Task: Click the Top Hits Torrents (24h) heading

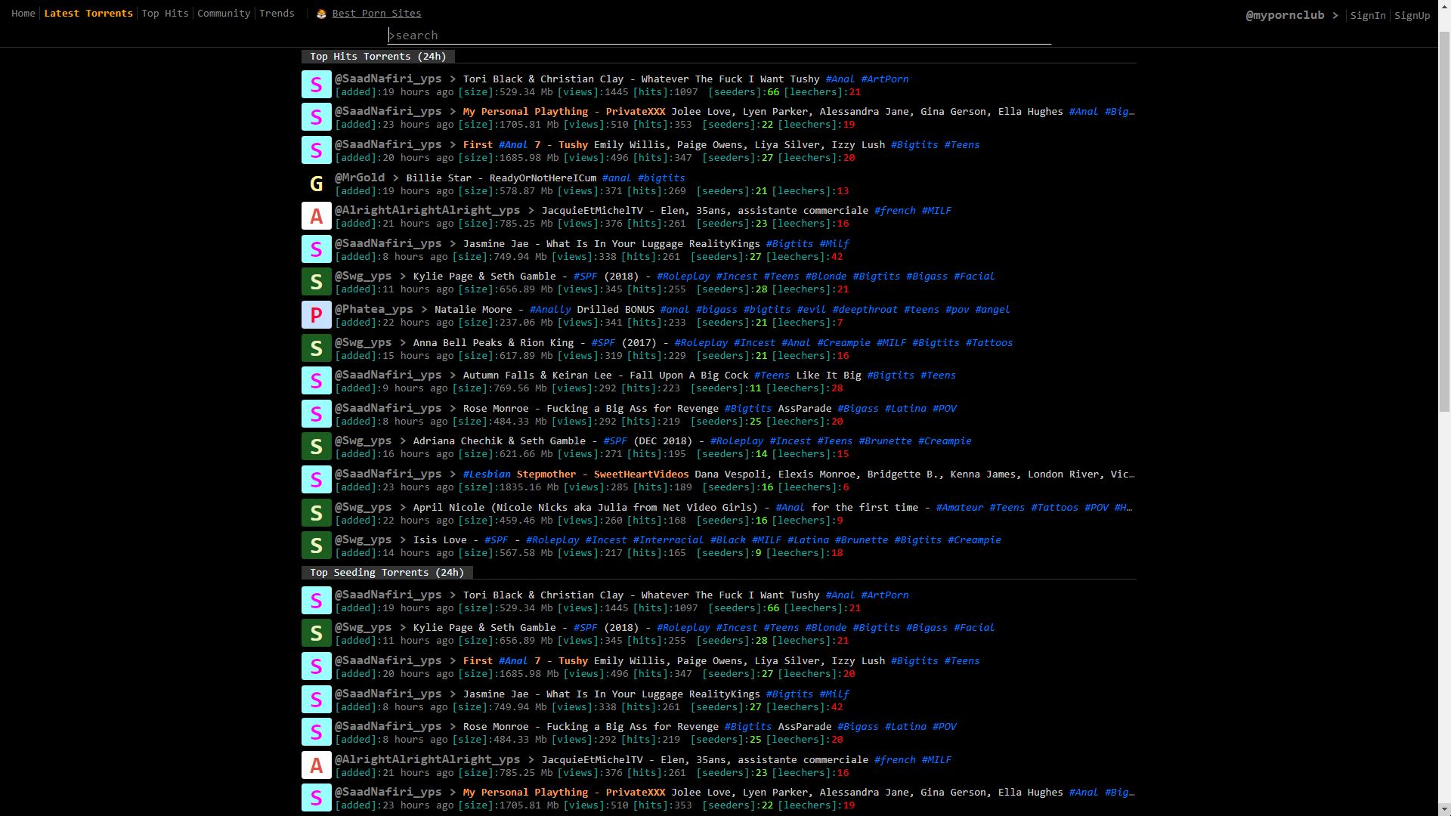Action: coord(378,57)
